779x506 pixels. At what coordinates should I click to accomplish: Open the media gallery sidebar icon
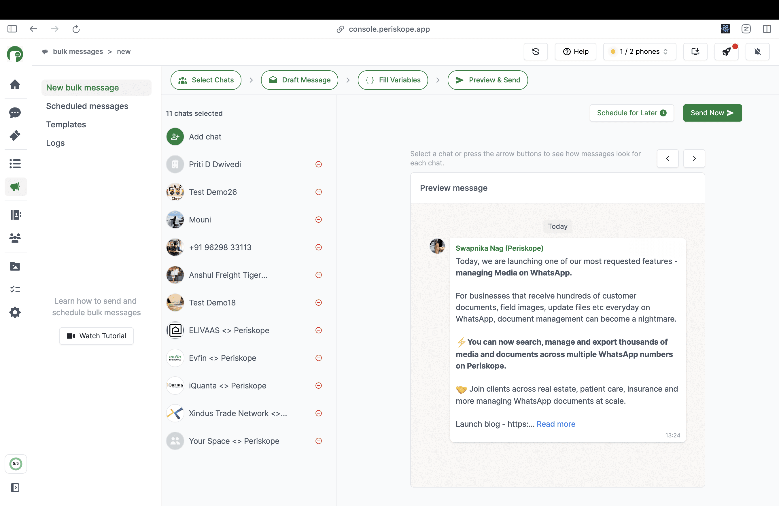(15, 266)
